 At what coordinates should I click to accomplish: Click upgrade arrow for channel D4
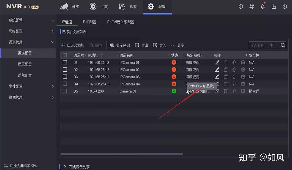click(x=234, y=84)
